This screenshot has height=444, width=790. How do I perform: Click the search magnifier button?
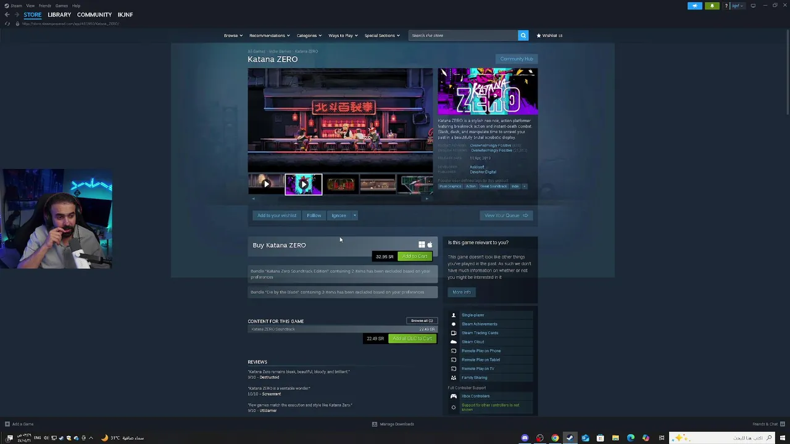(x=523, y=35)
